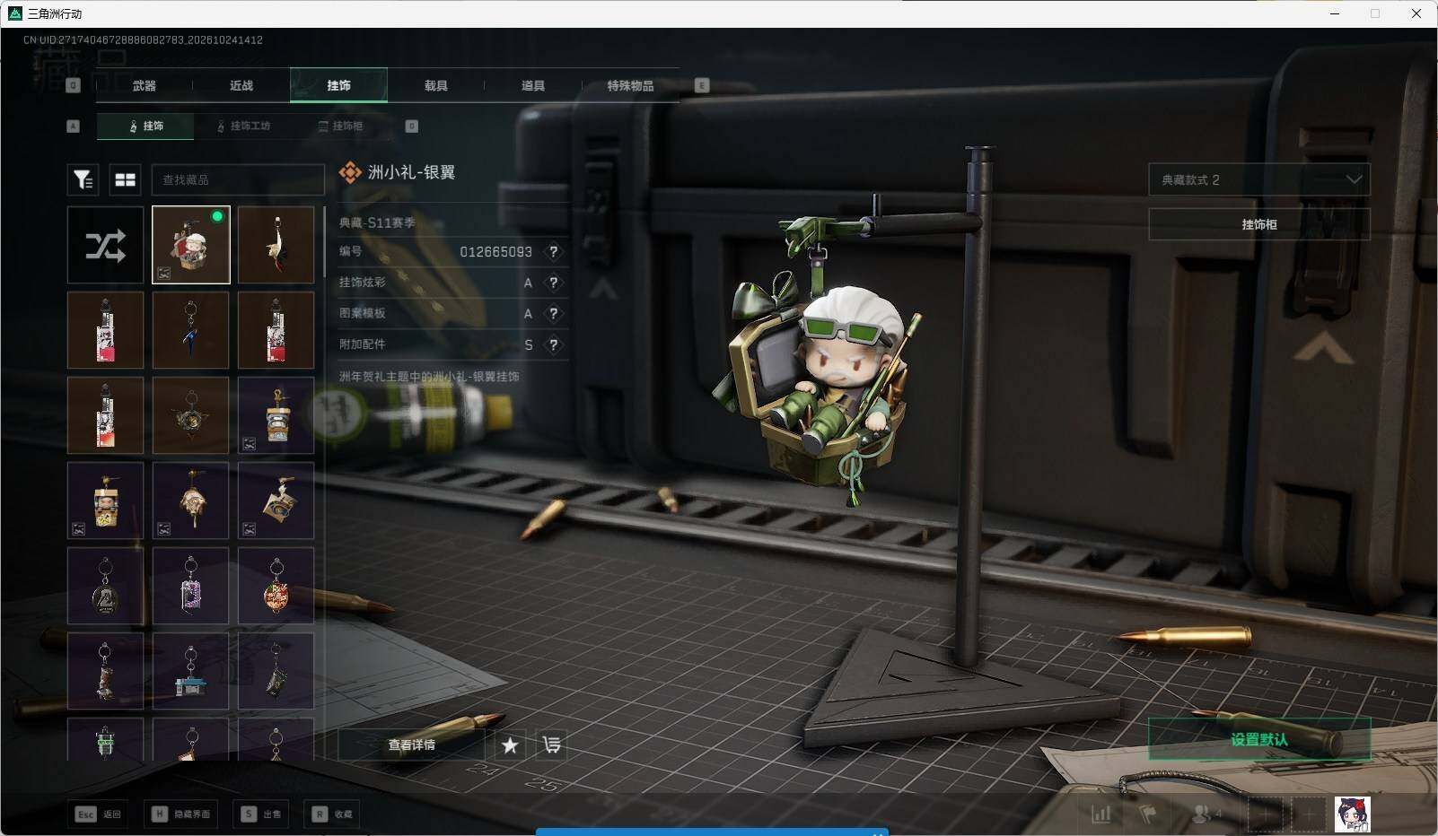Open player avatar at bottom right
Viewport: 1438px width, 836px height.
coord(1352,814)
